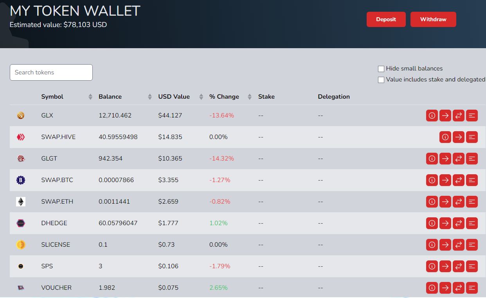
Task: Enable the Hide small balances checkbox
Action: click(x=381, y=69)
